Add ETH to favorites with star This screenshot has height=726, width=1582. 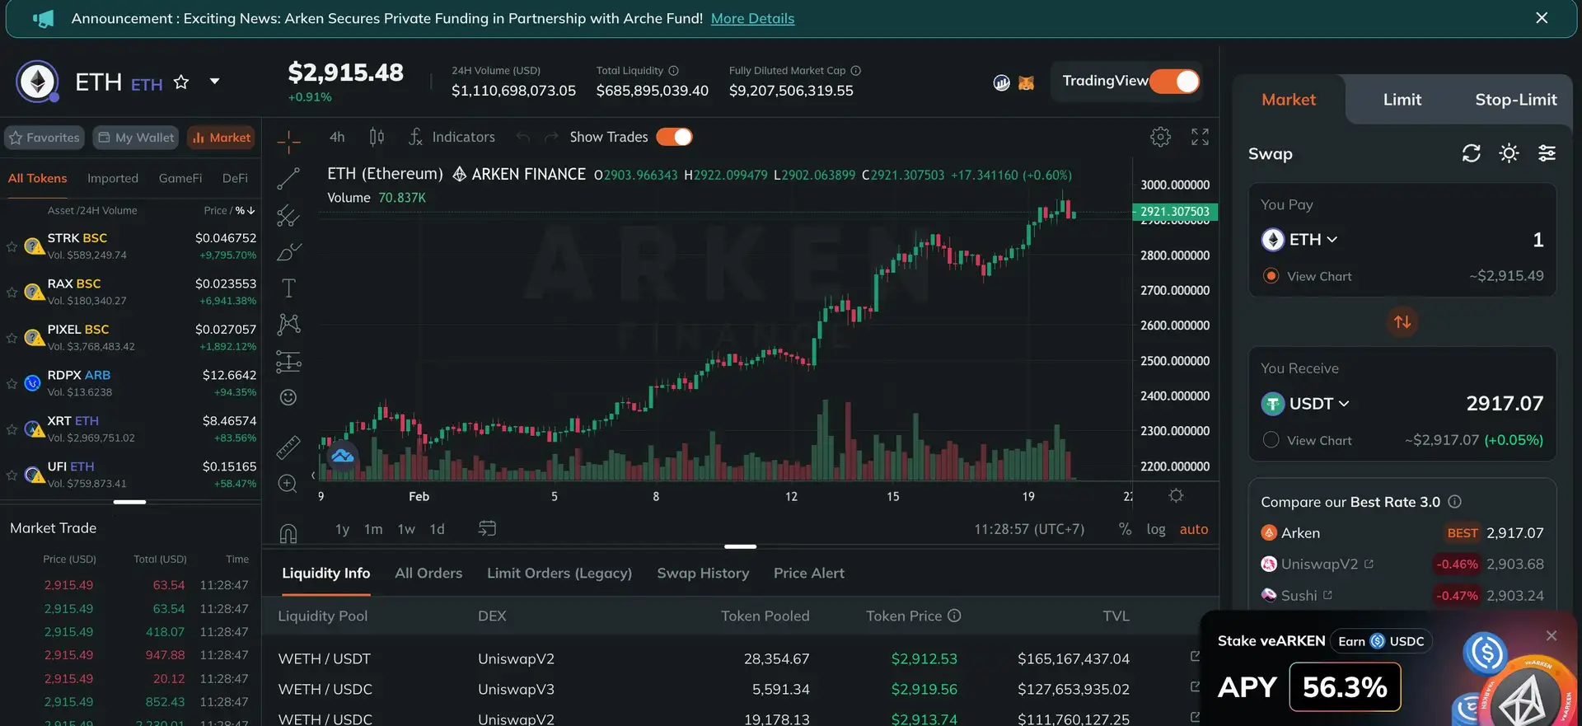point(181,82)
